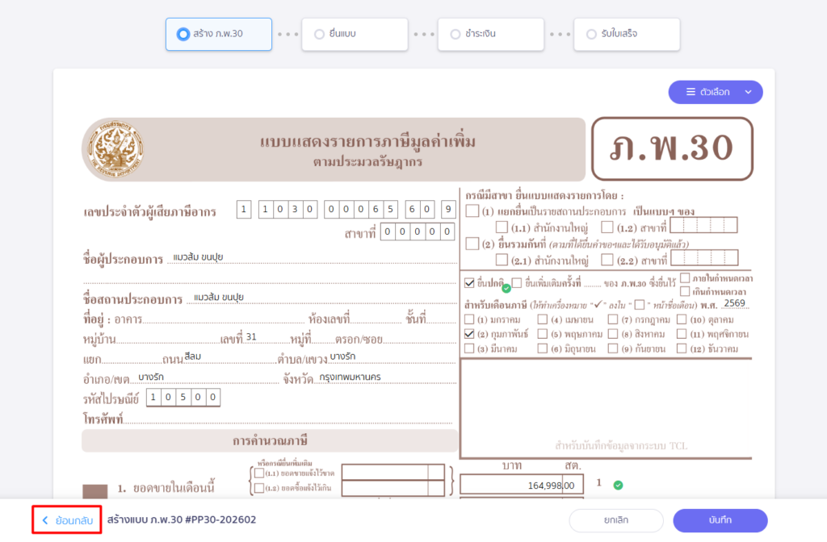Click the พ.ศ. year field showing 2569
The image size is (827, 542).
click(733, 303)
